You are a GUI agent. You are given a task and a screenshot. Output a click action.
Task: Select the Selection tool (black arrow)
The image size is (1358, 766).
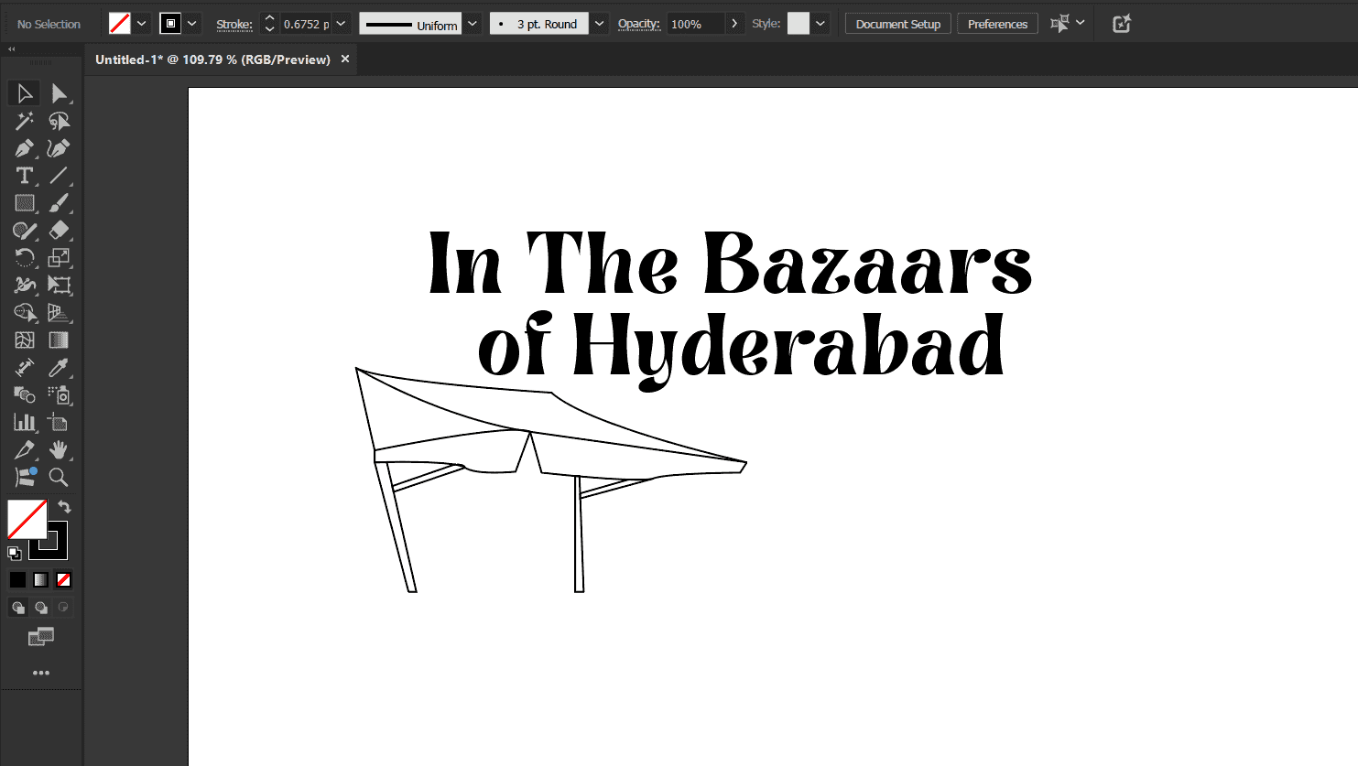click(x=25, y=93)
